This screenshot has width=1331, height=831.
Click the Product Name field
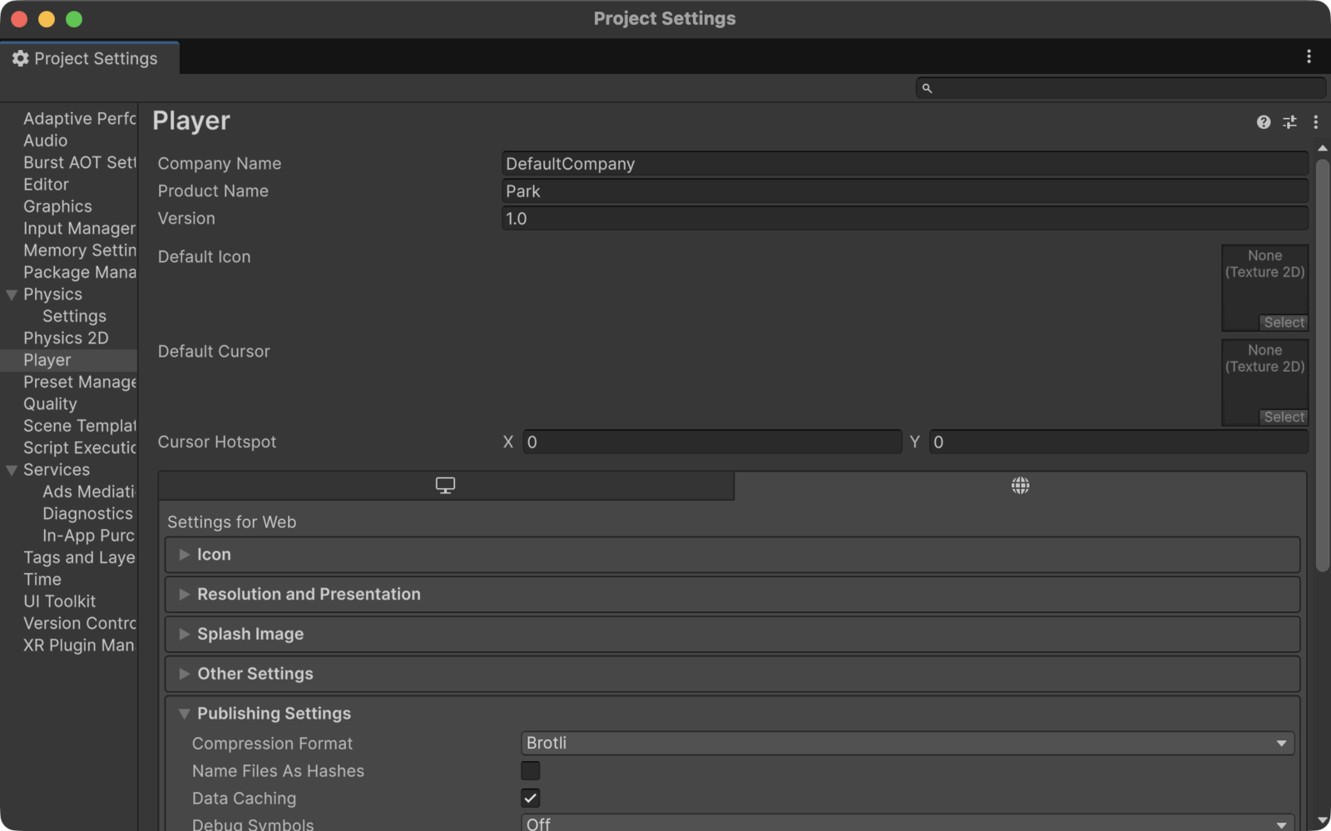coord(904,191)
